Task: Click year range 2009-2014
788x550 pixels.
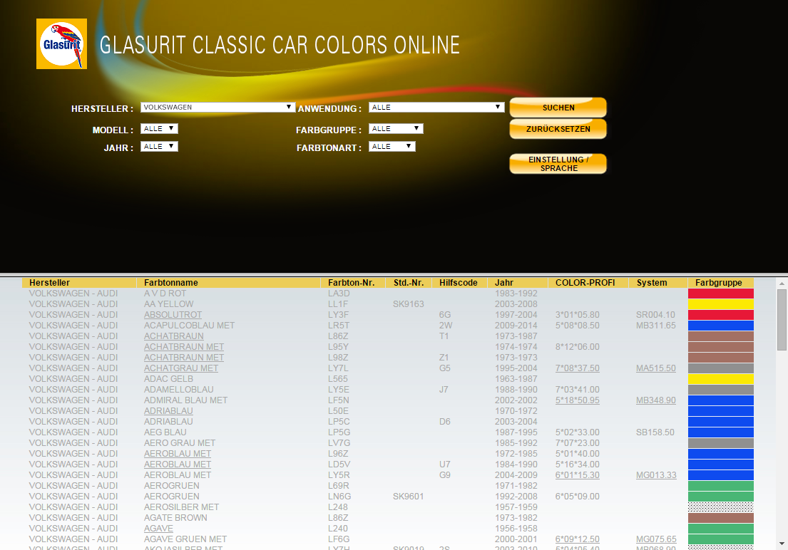Action: [516, 326]
